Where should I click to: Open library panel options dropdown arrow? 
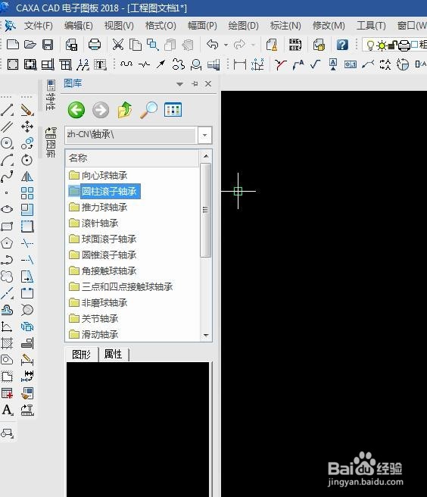coord(179,84)
